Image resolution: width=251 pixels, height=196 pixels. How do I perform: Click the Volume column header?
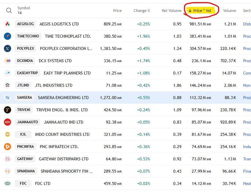click(x=229, y=11)
